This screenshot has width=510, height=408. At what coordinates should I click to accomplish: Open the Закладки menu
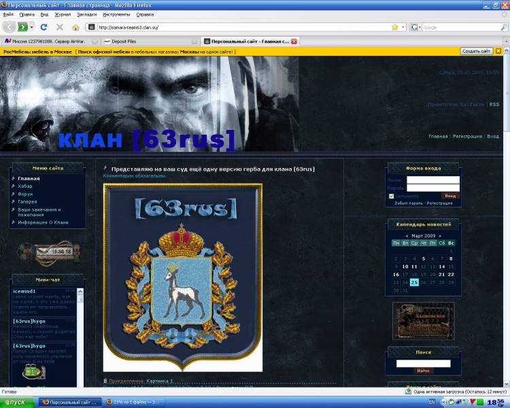[x=86, y=14]
